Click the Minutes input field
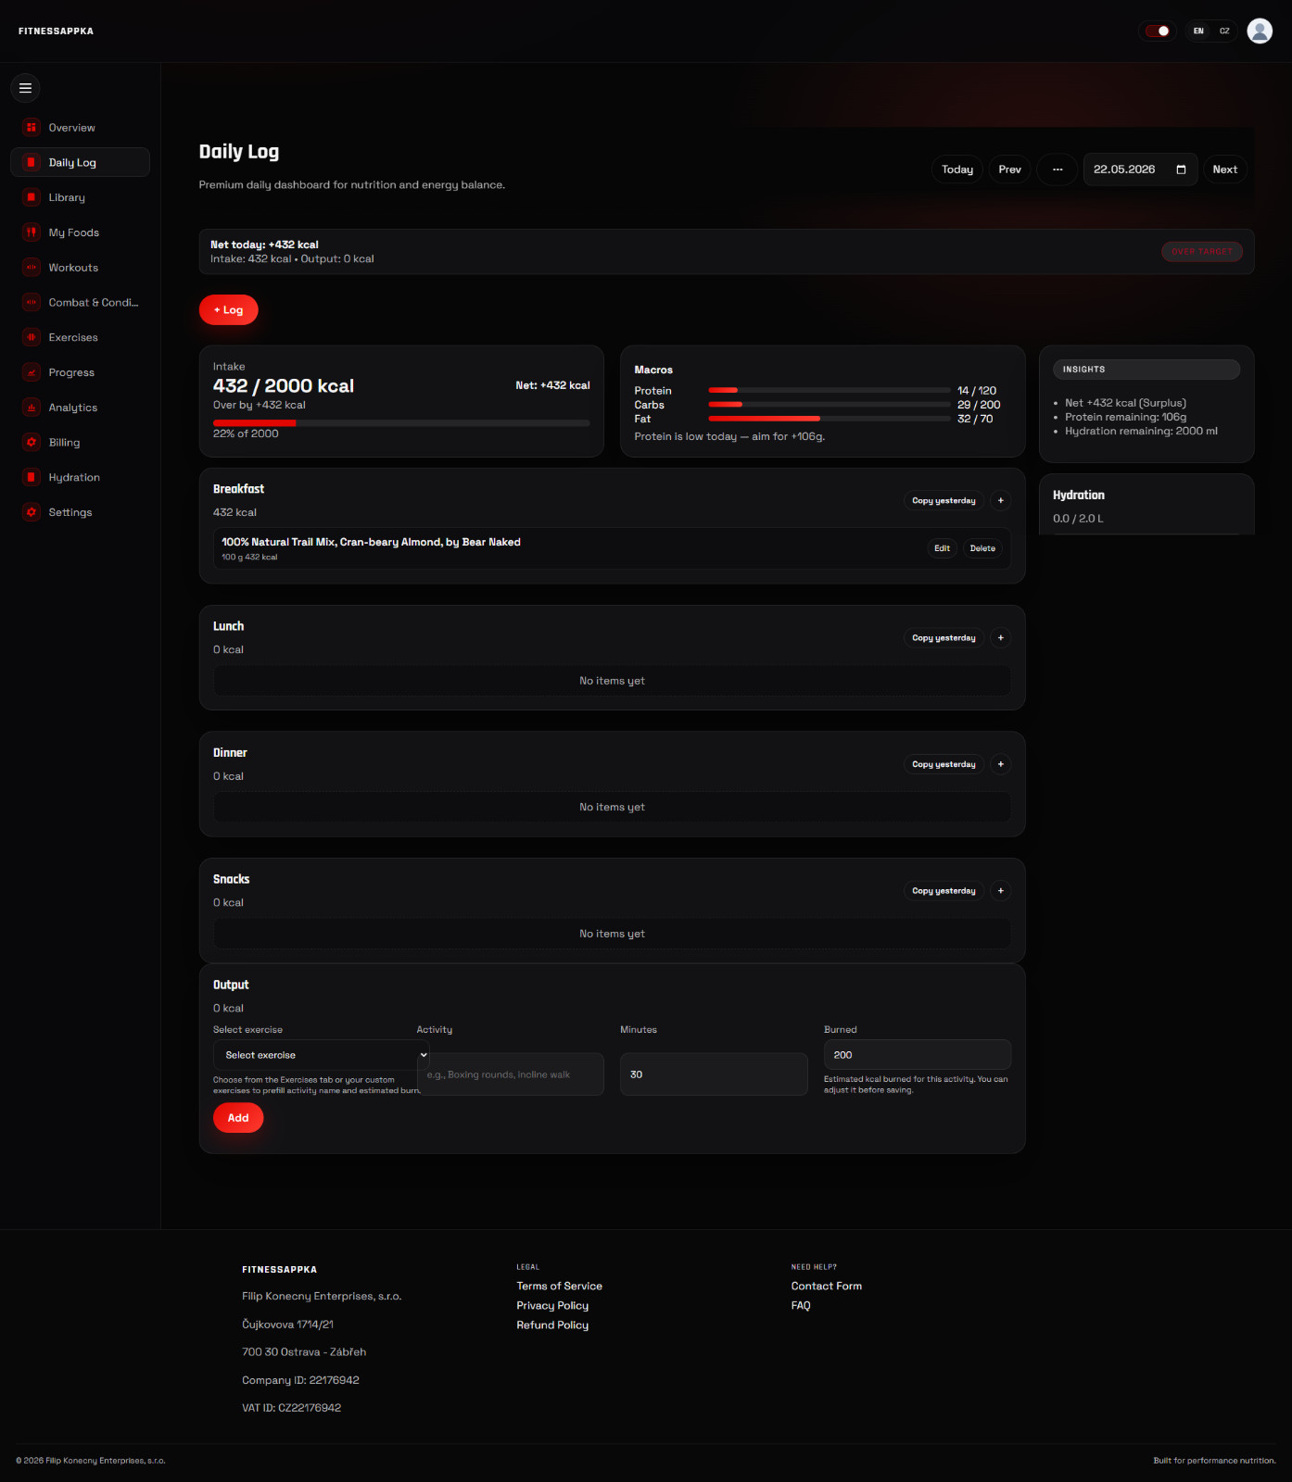Image resolution: width=1292 pixels, height=1482 pixels. coord(714,1074)
